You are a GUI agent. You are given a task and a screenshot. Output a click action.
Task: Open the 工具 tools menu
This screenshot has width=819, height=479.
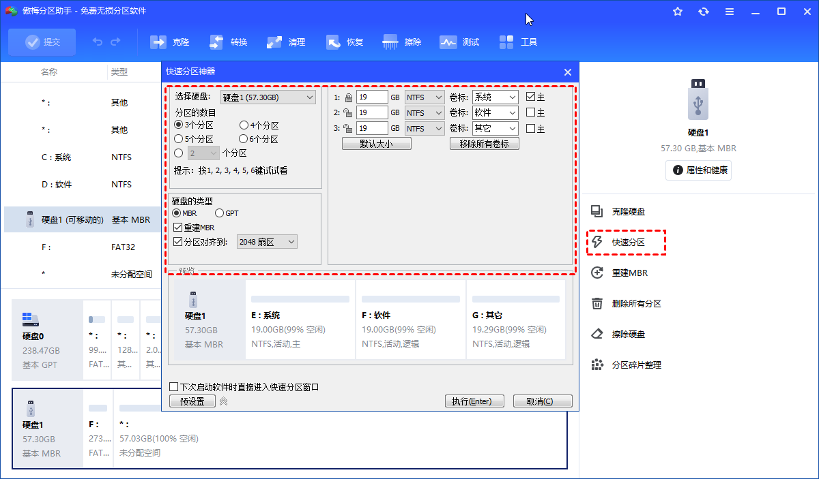(x=518, y=42)
